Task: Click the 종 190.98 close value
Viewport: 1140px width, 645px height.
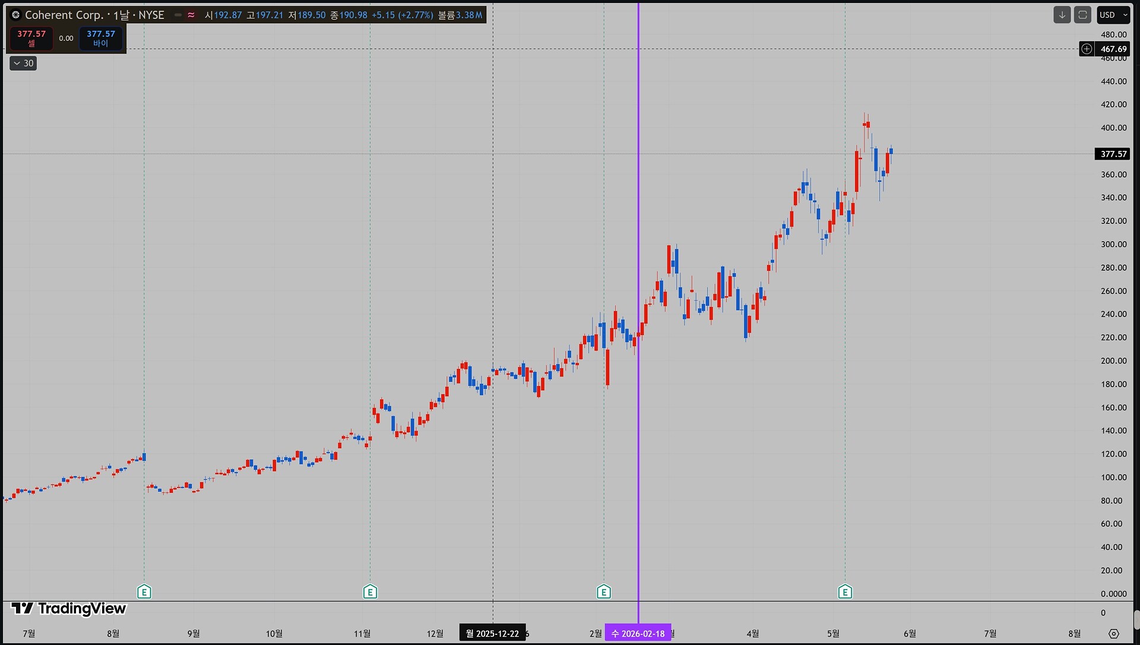Action: [349, 15]
